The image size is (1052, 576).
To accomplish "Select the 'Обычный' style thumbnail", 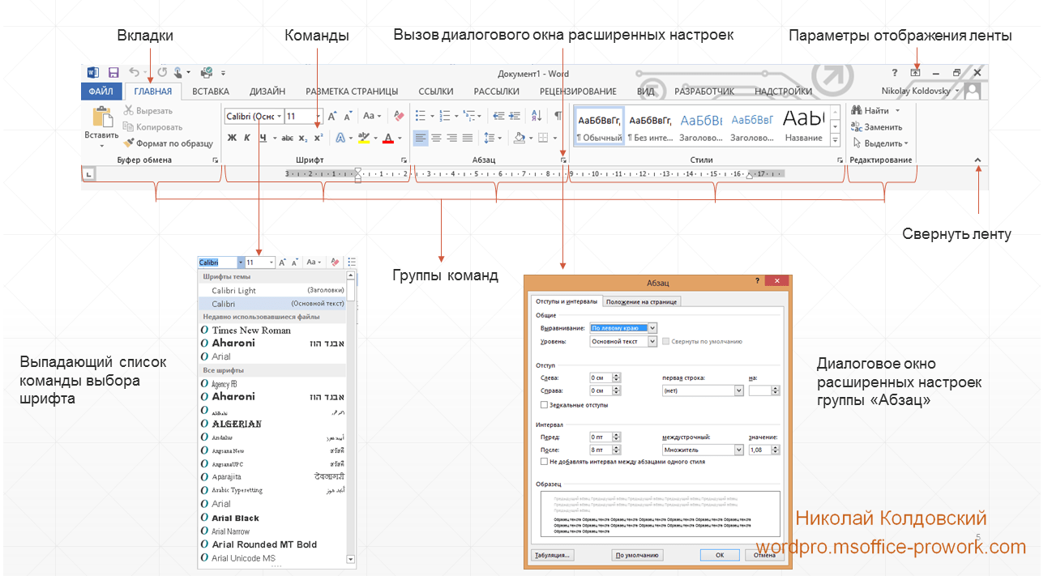I will (599, 126).
